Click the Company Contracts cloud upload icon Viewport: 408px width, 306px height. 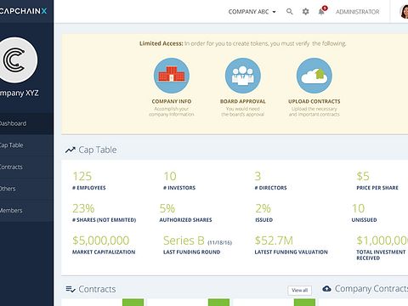[x=326, y=289]
